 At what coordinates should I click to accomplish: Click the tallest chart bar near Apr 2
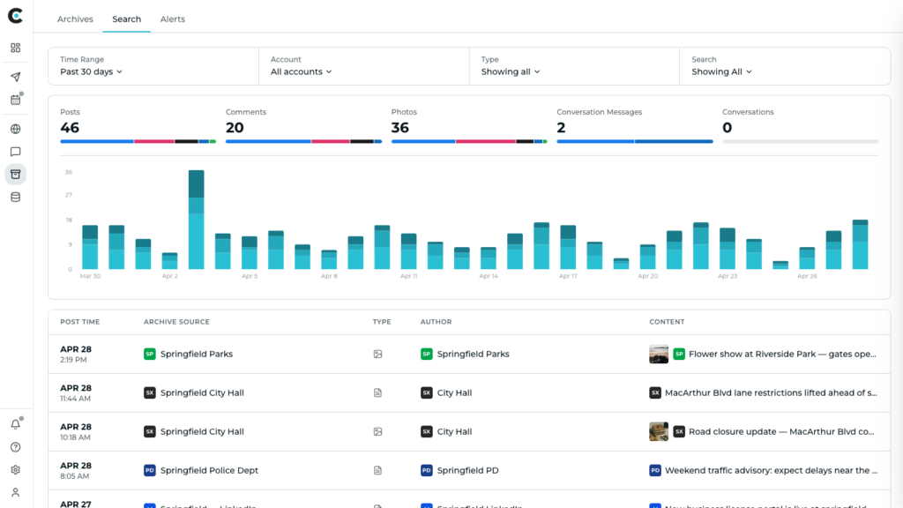(197, 220)
